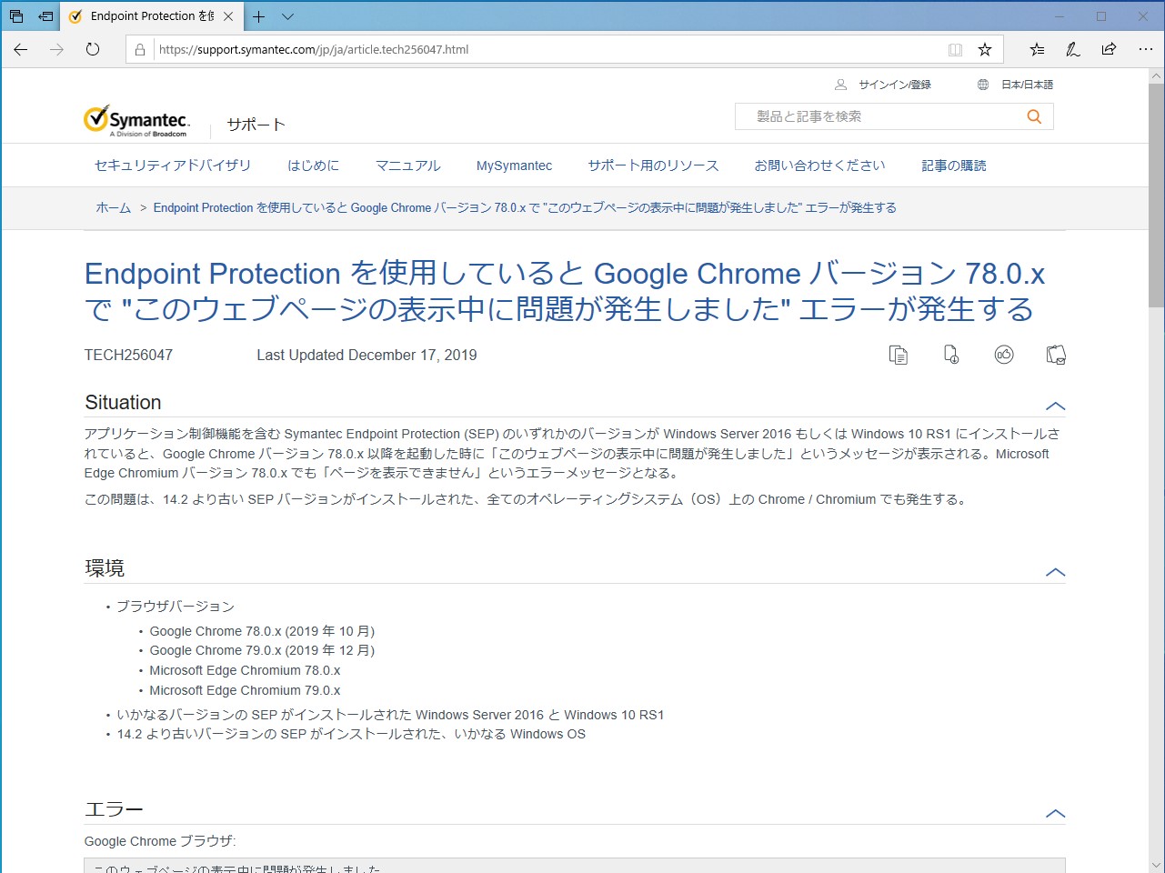Viewport: 1165px width, 873px height.
Task: Go to ホーム via the breadcrumb link
Action: click(x=113, y=207)
